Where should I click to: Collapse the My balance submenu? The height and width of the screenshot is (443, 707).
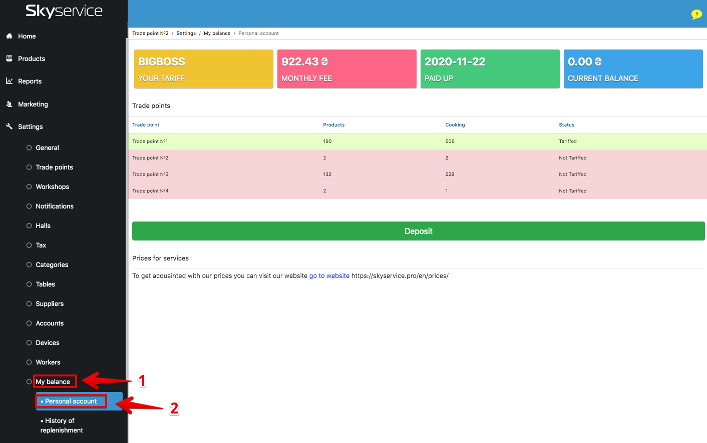(53, 382)
